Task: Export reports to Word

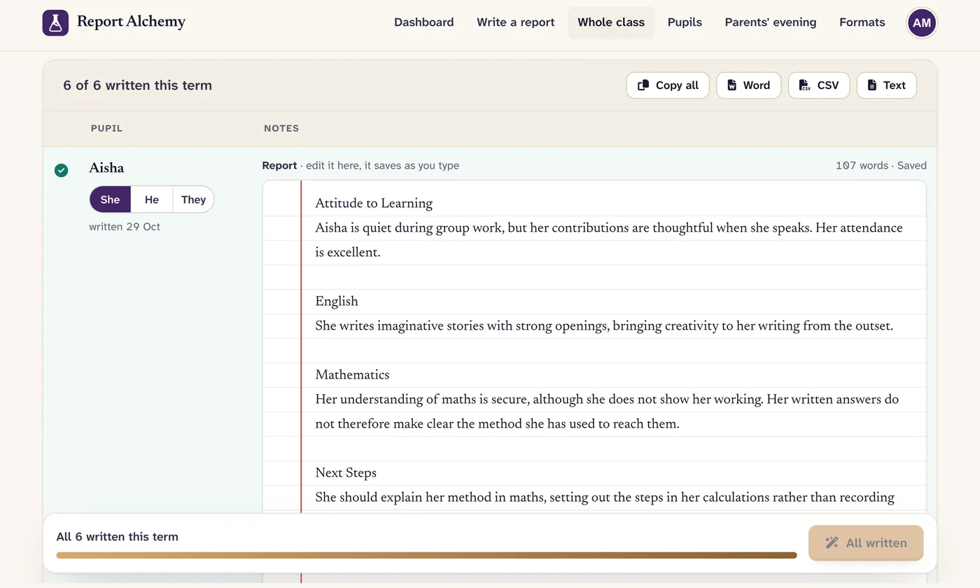Action: coord(748,85)
